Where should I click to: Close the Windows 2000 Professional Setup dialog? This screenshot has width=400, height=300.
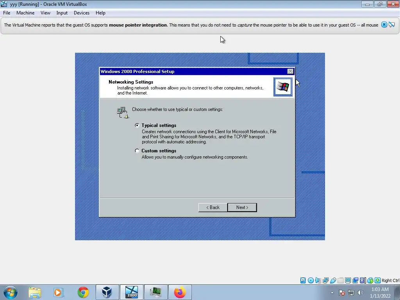tap(290, 71)
